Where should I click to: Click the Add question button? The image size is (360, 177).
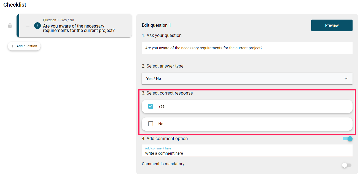click(24, 46)
